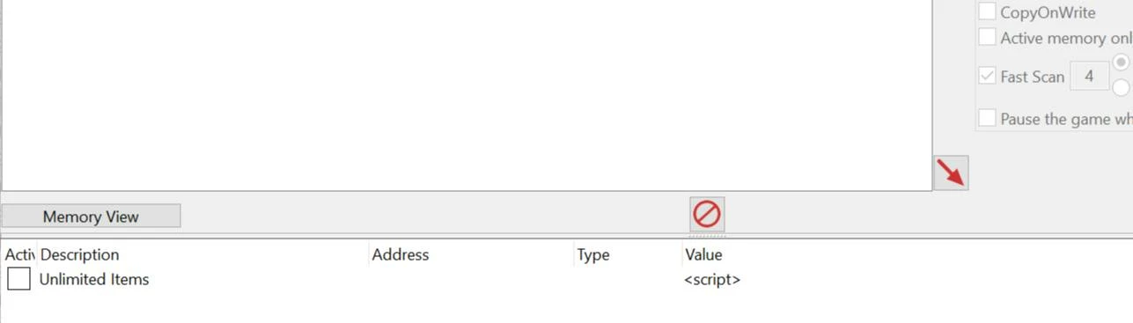Click the Active column header
This screenshot has width=1133, height=323.
(19, 254)
